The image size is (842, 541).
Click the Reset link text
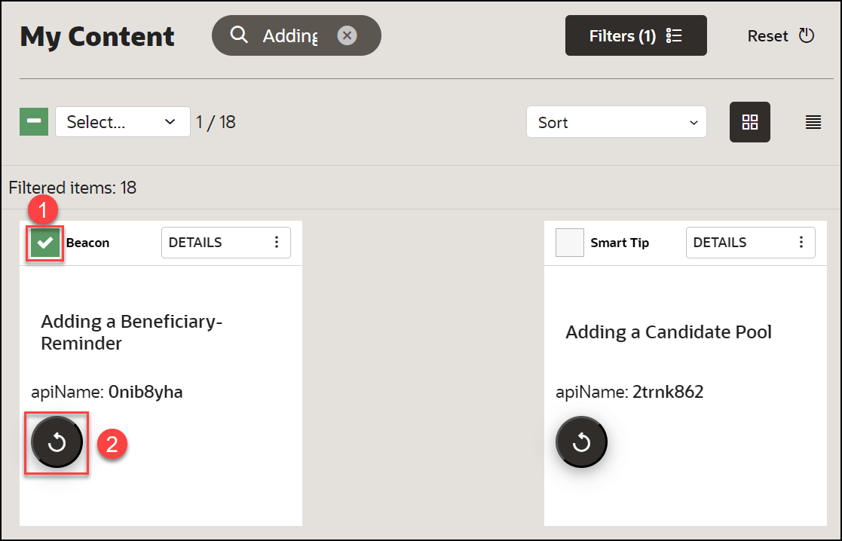[767, 35]
